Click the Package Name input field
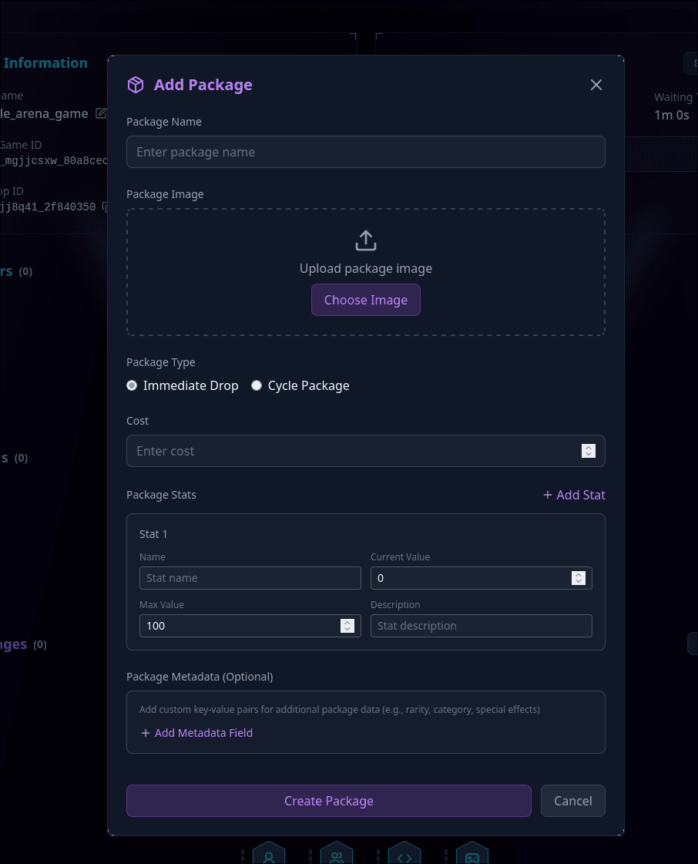The width and height of the screenshot is (698, 864). [365, 152]
